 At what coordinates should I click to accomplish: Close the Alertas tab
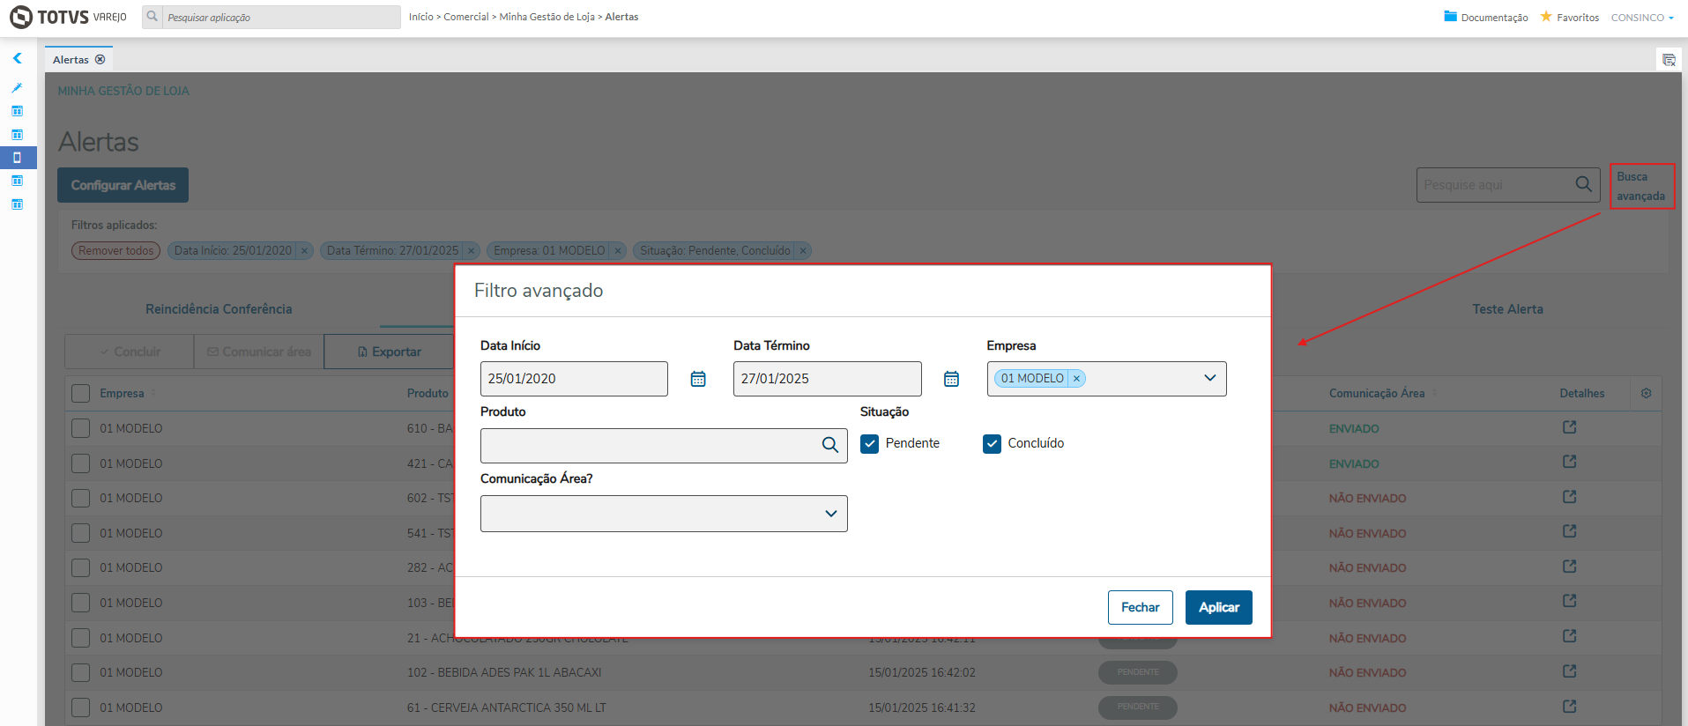(100, 60)
